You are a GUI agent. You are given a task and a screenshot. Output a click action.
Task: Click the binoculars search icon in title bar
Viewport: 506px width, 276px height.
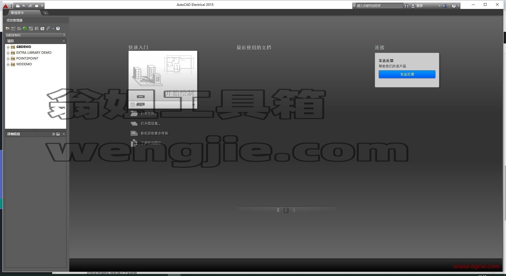(407, 6)
